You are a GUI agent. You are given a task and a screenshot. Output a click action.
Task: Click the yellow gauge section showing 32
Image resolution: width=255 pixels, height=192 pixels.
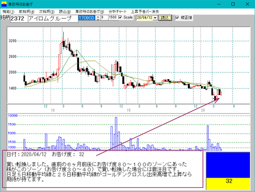point(228,184)
